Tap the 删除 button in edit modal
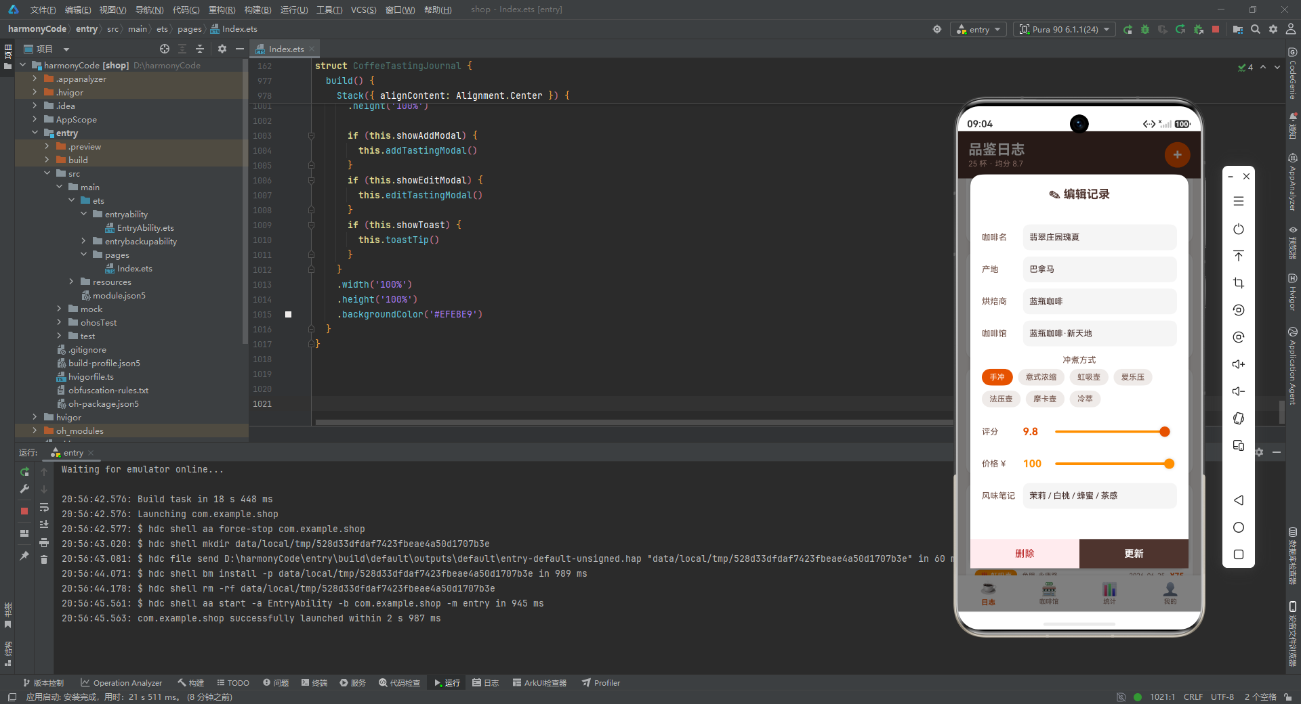 1025,553
